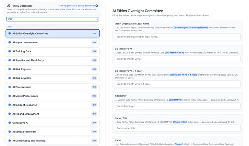Open the ISO compliance framework dropdown
Viewport: 249px width, 146px height.
click(x=53, y=19)
